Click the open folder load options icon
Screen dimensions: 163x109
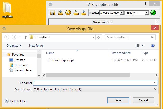60,13
